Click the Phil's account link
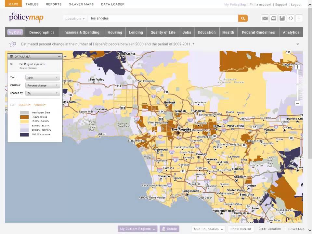The width and height of the screenshot is (312, 234). click(x=260, y=4)
